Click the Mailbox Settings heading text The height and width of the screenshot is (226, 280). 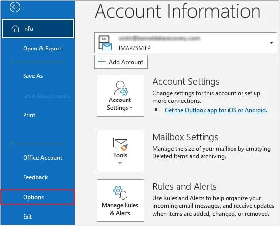pyautogui.click(x=185, y=137)
